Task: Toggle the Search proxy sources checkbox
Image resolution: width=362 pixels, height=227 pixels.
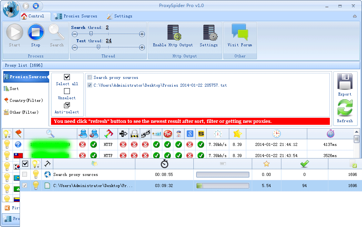Action: pos(89,78)
